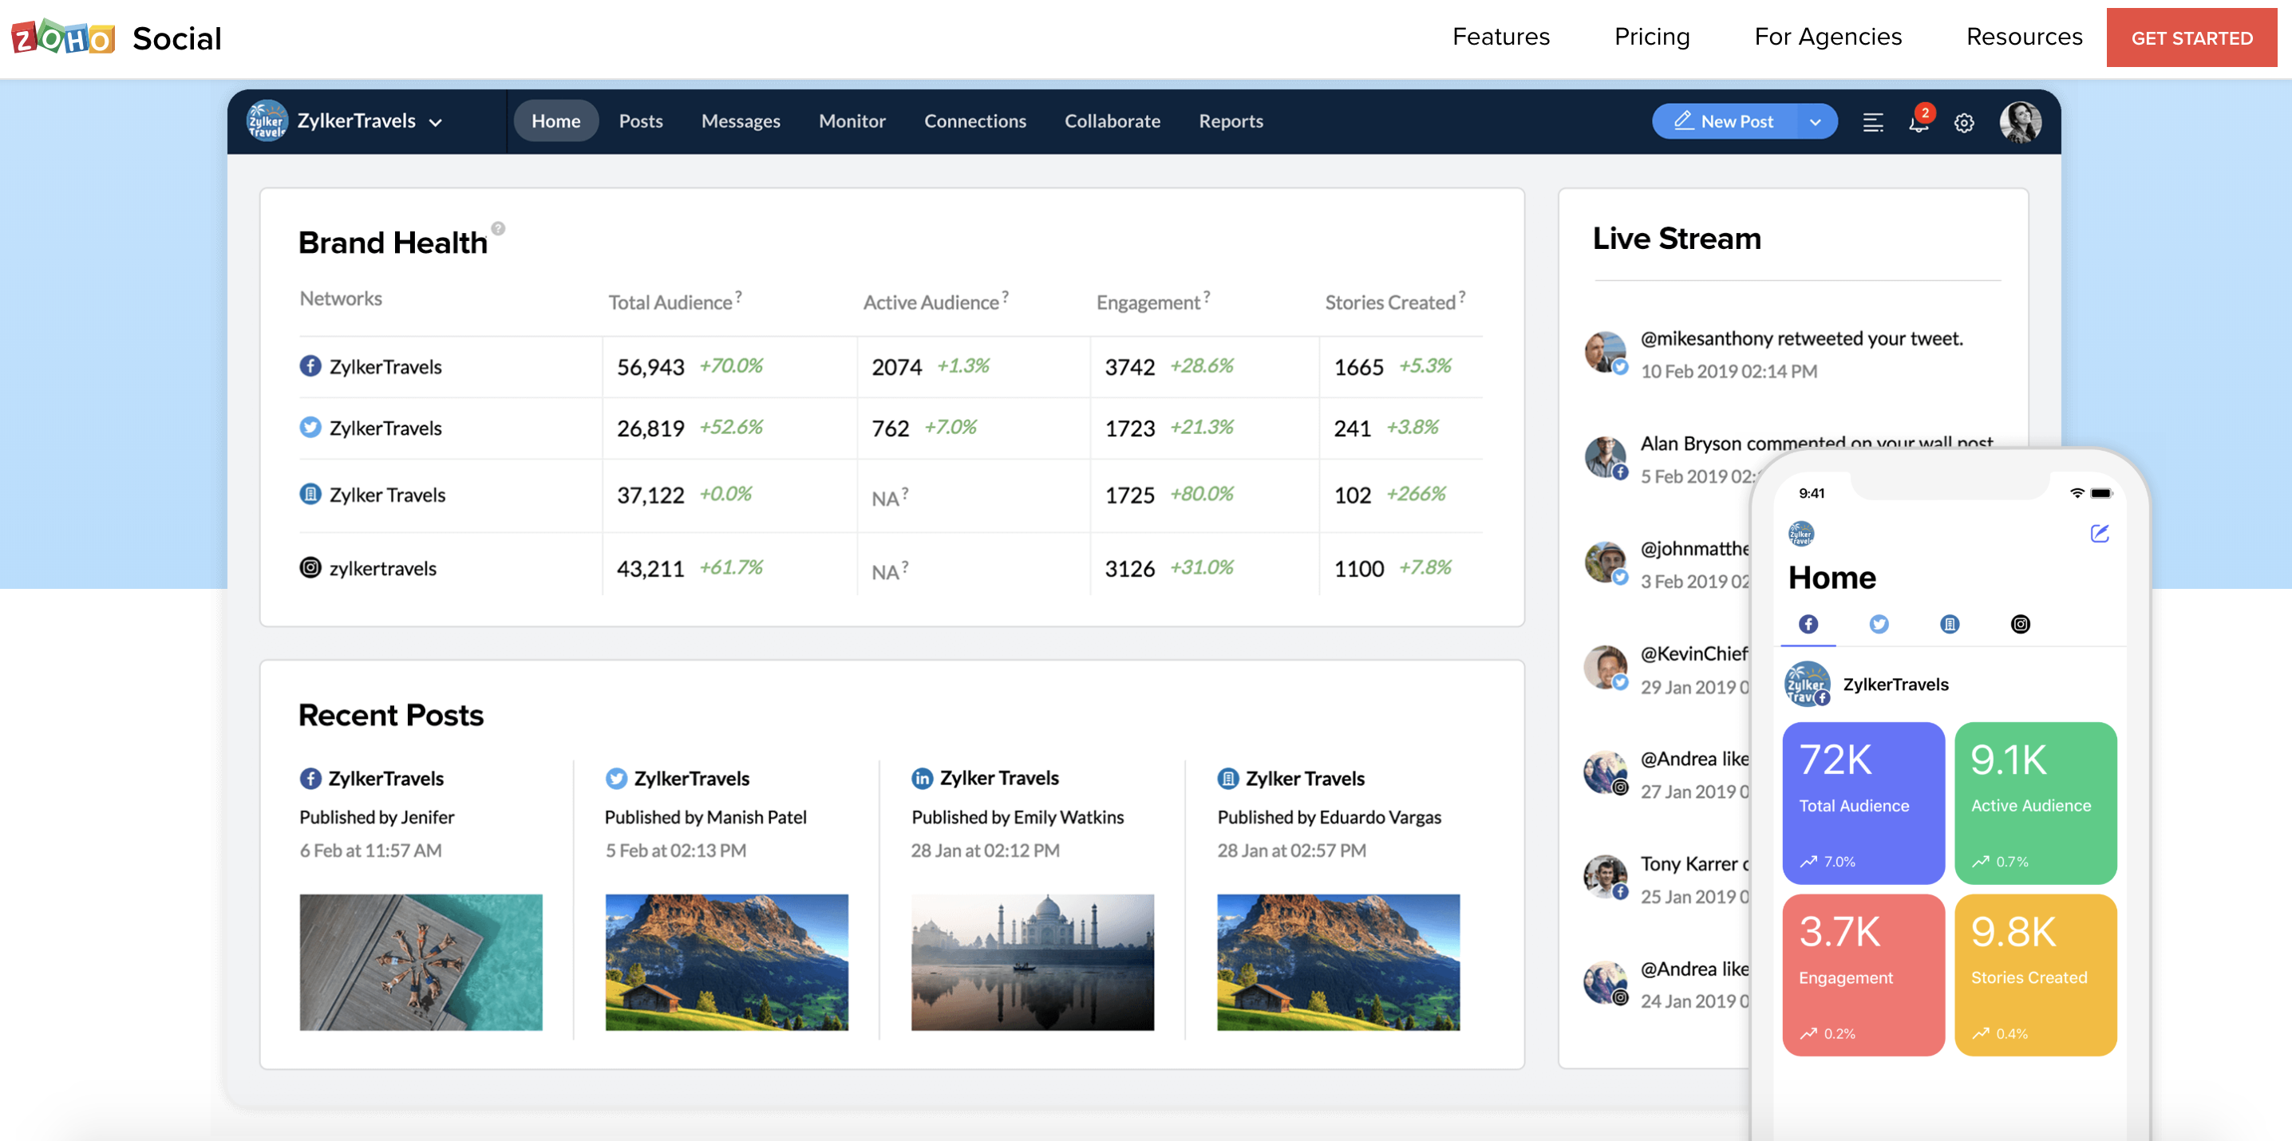Open the notifications bell icon
The height and width of the screenshot is (1141, 2292).
point(1919,123)
